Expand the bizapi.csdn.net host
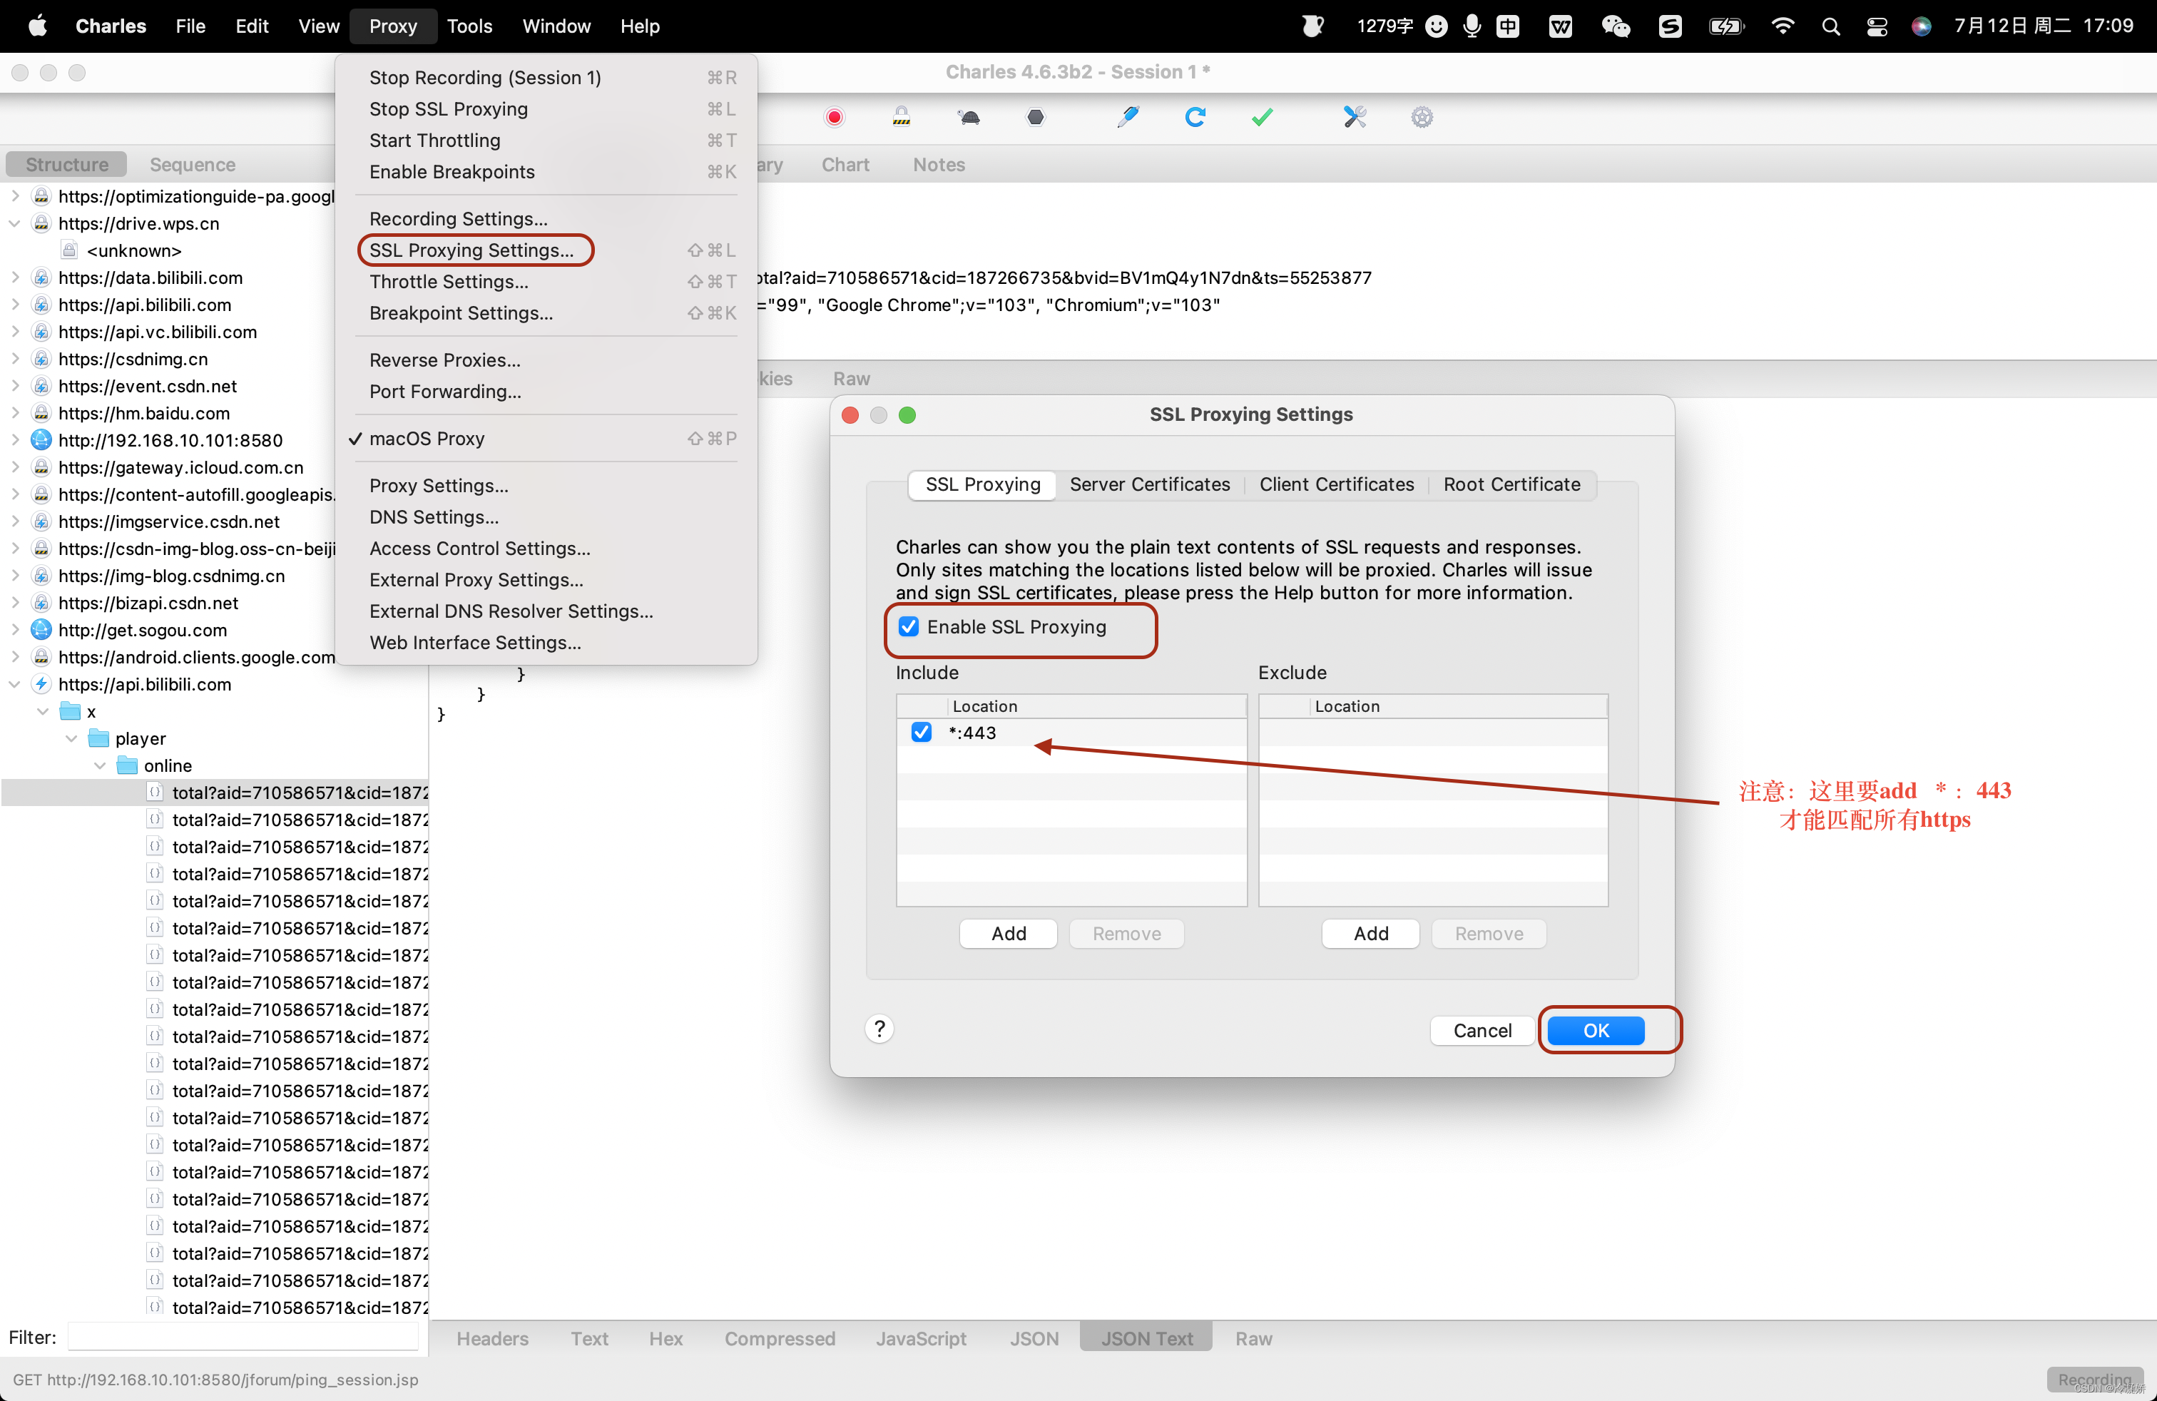This screenshot has height=1401, width=2157. [16, 603]
